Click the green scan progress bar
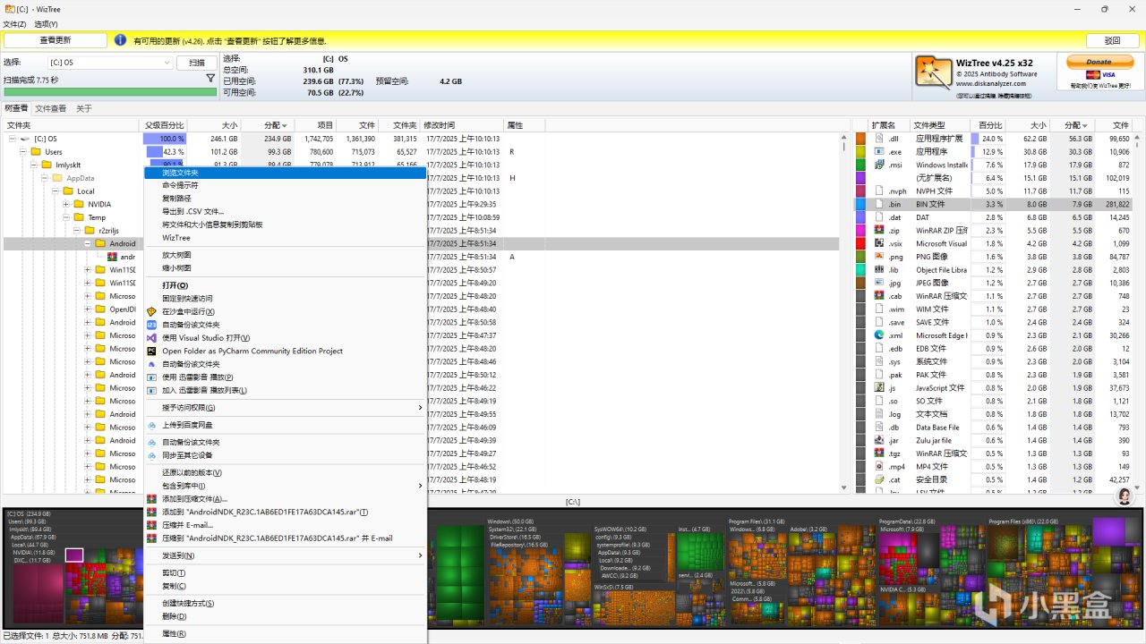This screenshot has width=1146, height=644. click(110, 92)
